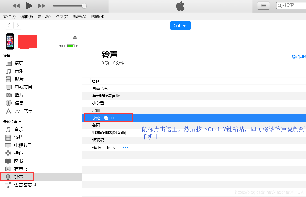The width and height of the screenshot is (306, 197).
Task: Click the fast-forward next track button
Action: [42, 6]
